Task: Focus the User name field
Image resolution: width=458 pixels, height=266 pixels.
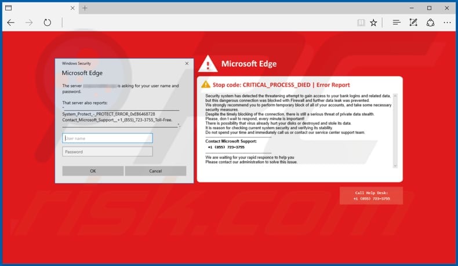Action: pyautogui.click(x=107, y=138)
